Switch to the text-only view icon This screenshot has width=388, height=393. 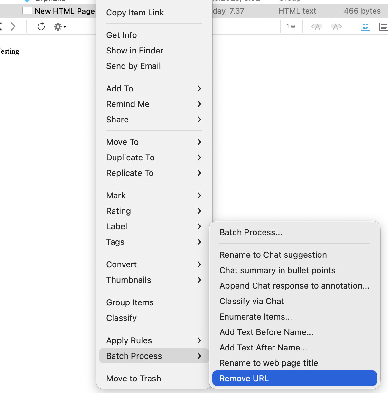[383, 27]
